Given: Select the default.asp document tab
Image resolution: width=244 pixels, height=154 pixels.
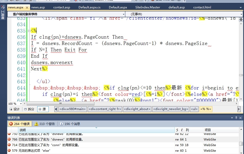Looking at the screenshot, I should tap(177, 7).
